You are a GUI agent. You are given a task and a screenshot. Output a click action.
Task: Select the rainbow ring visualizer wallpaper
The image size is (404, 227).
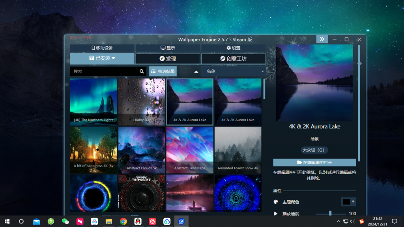pos(94,193)
